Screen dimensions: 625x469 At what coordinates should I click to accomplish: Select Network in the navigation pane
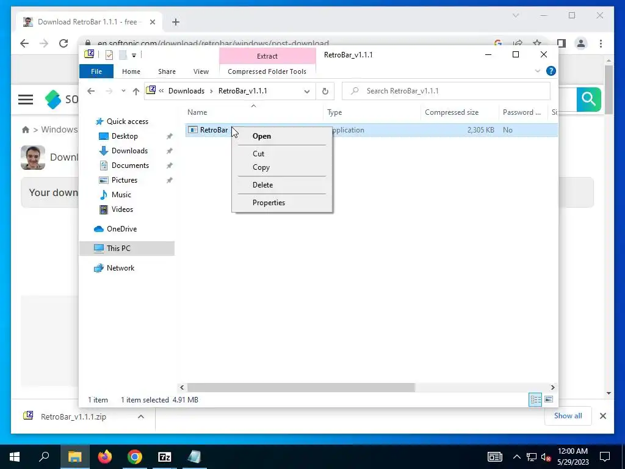coord(120,268)
